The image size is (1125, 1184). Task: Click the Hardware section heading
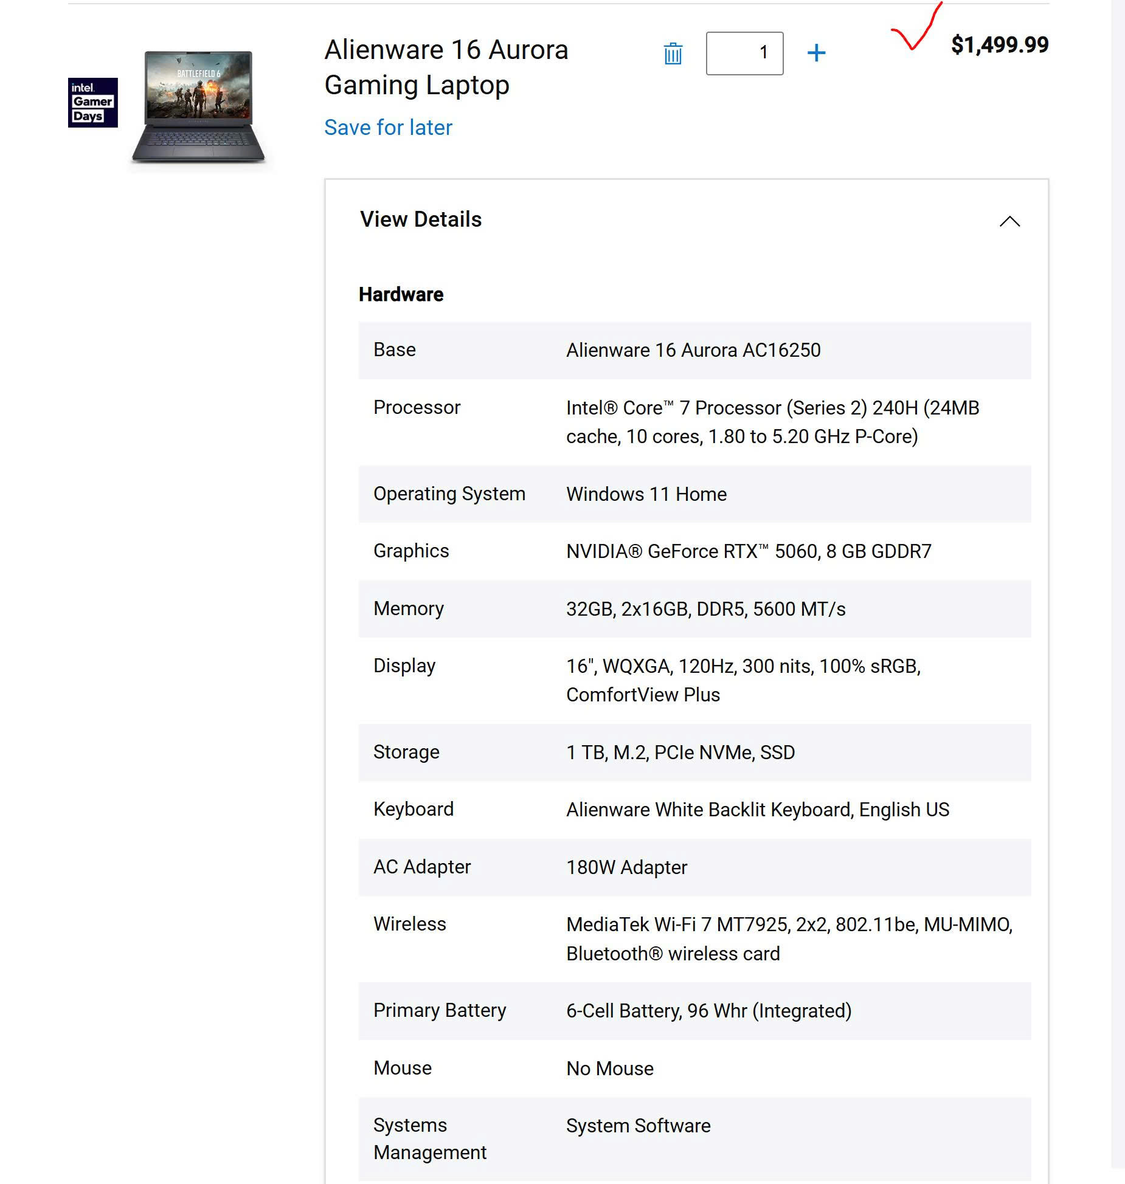point(401,295)
